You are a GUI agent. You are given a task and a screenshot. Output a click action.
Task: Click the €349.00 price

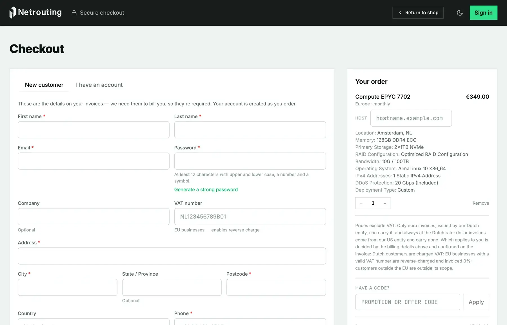click(x=477, y=97)
